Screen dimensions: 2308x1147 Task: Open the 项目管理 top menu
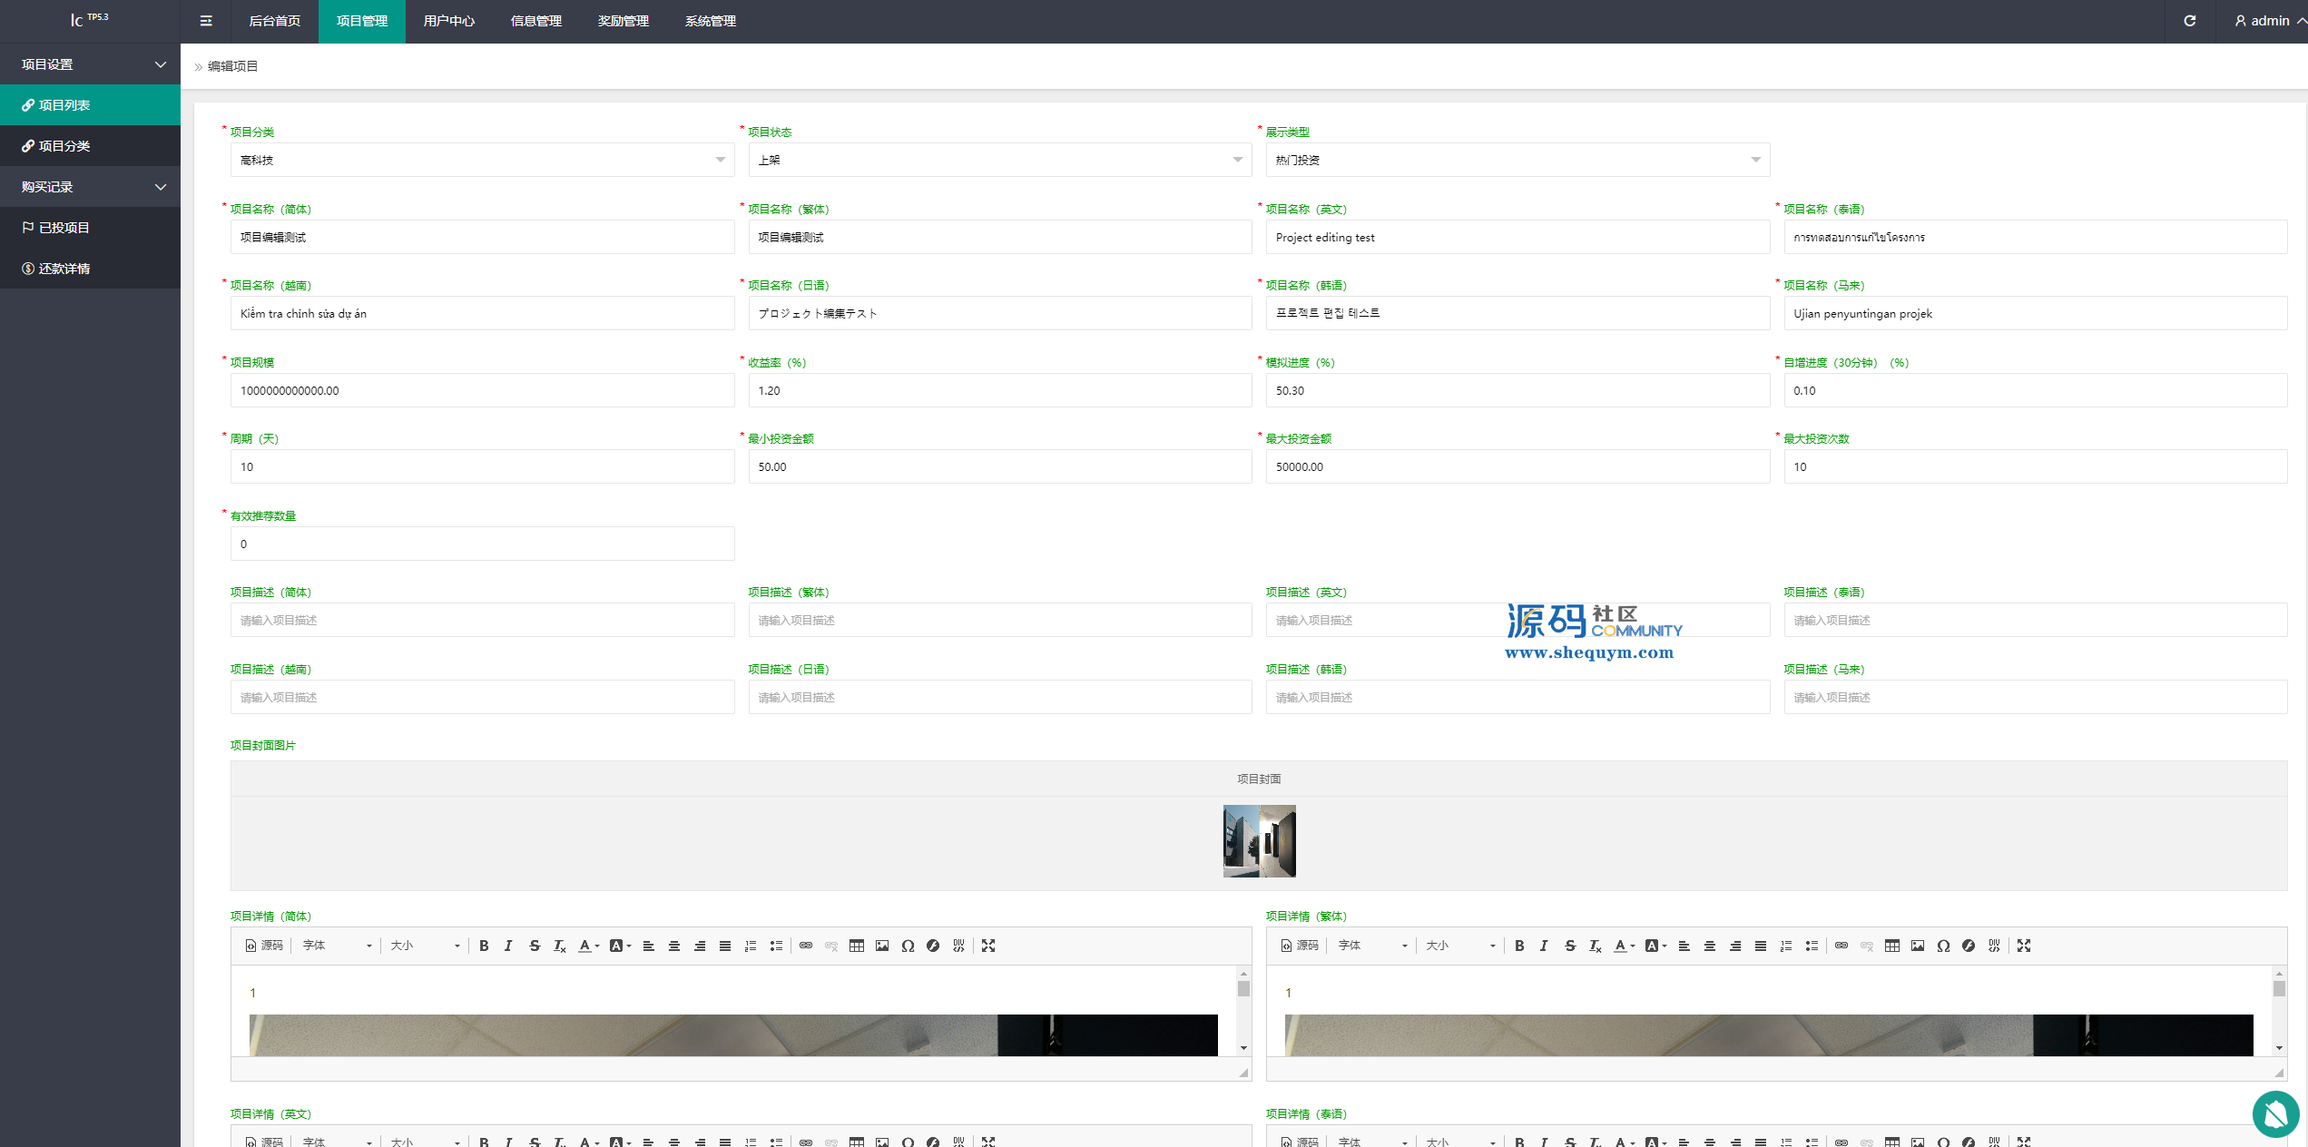click(x=361, y=21)
